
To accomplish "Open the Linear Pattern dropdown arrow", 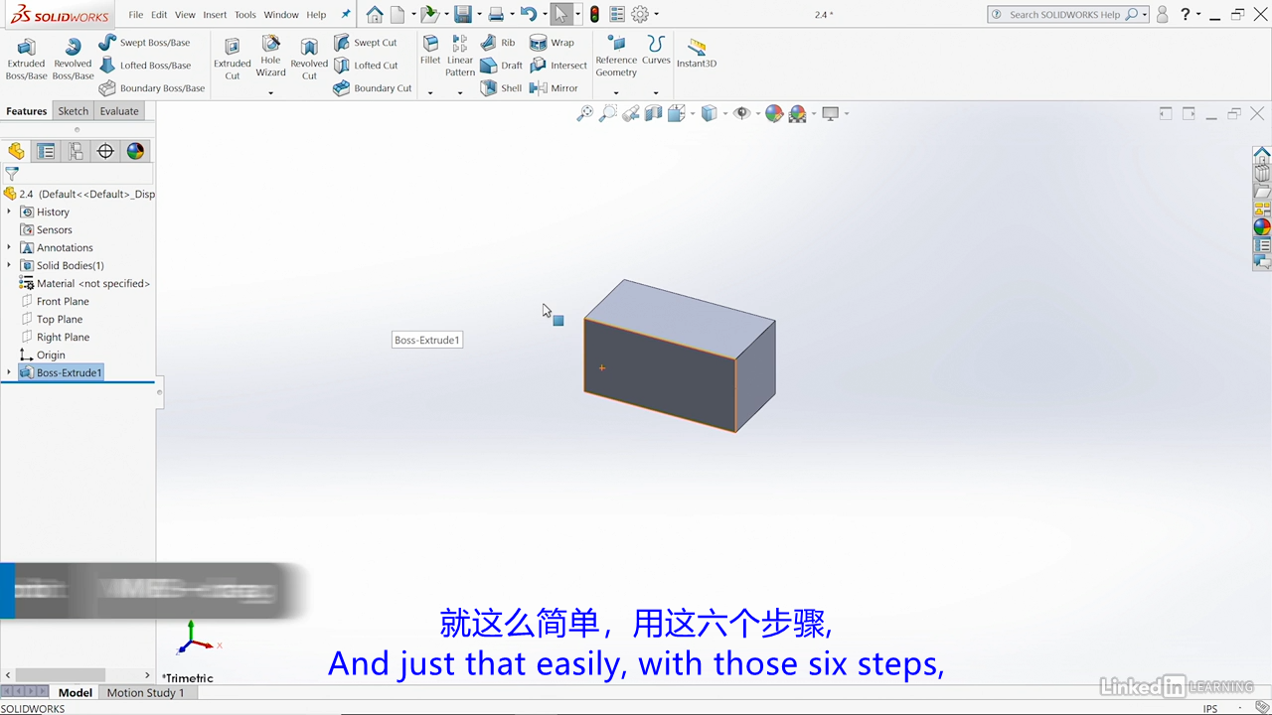I will pos(460,92).
